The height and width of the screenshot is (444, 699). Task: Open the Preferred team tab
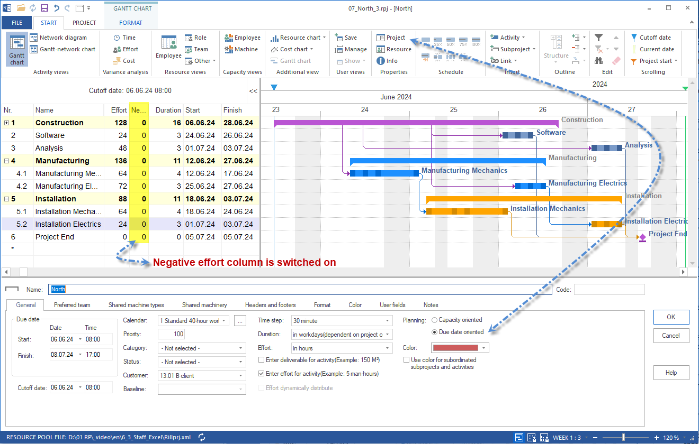click(72, 305)
